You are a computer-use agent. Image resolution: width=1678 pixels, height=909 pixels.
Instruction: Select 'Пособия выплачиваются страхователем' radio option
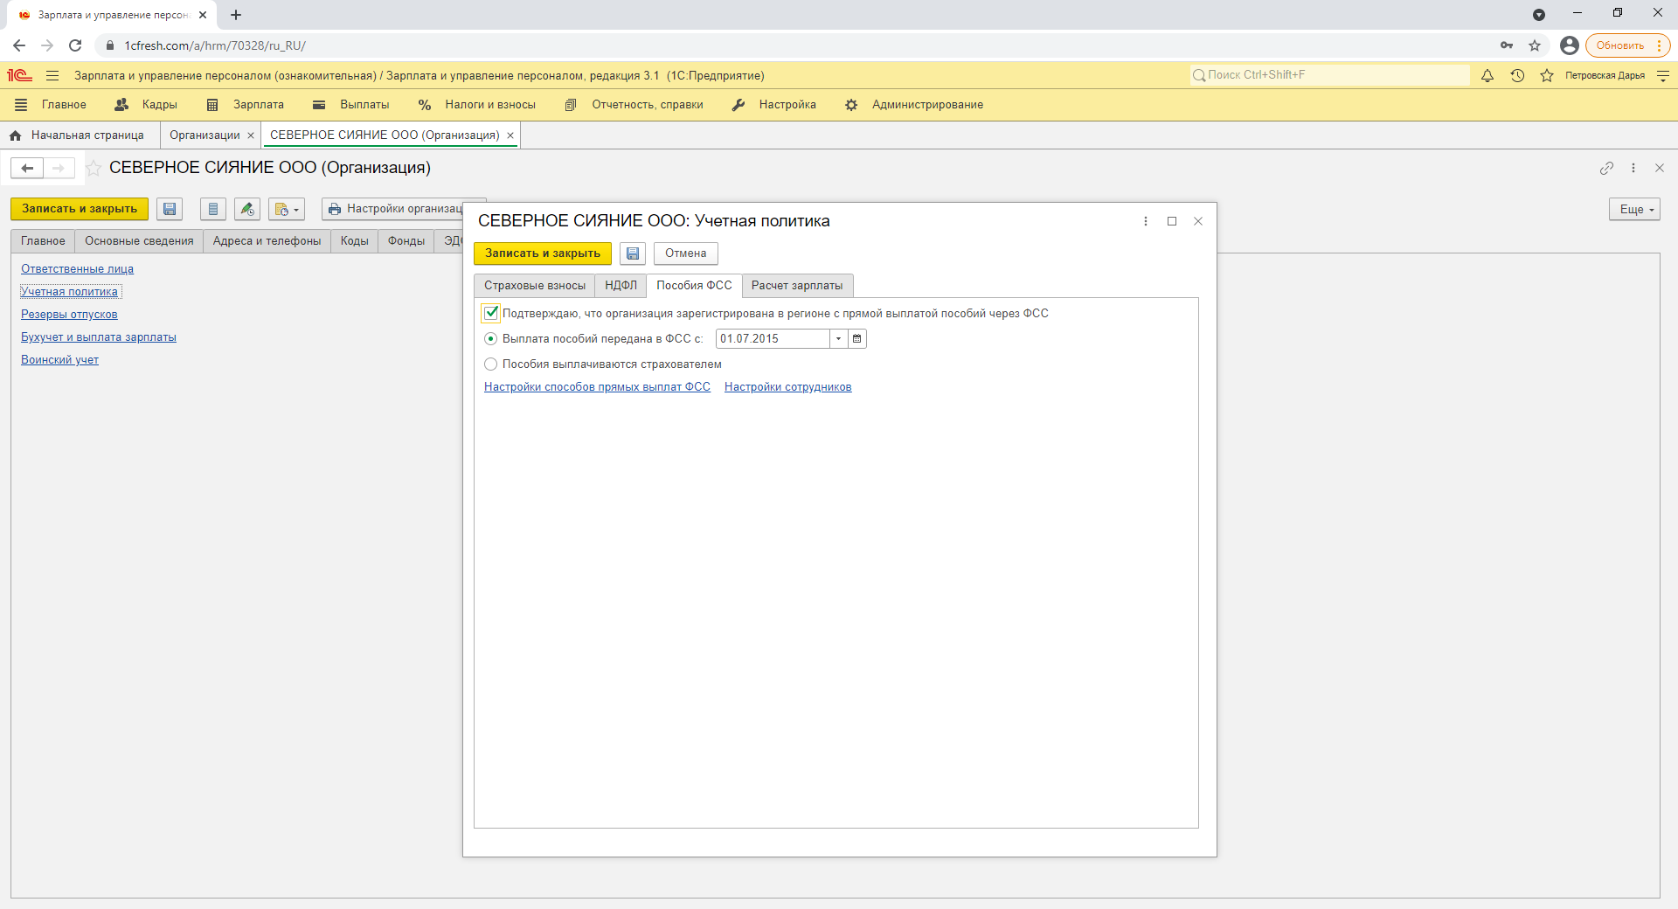tap(491, 364)
